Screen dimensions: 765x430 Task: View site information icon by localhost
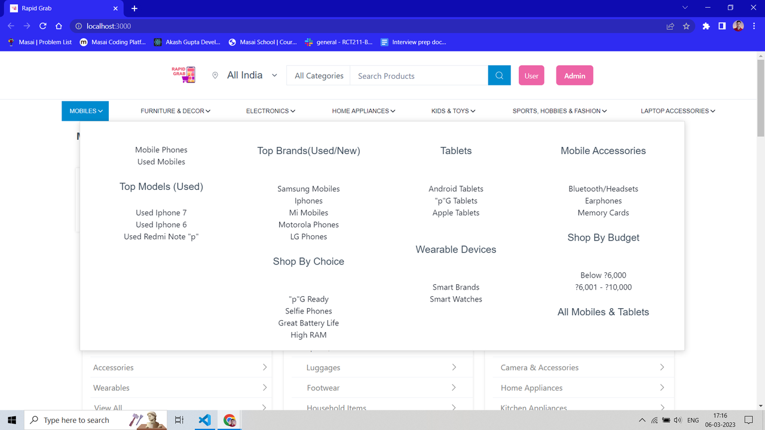78,26
